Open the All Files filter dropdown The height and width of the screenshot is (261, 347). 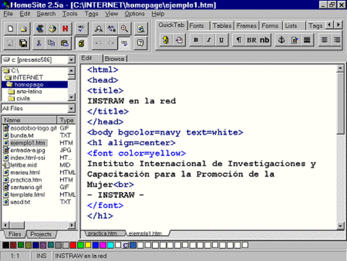point(71,108)
